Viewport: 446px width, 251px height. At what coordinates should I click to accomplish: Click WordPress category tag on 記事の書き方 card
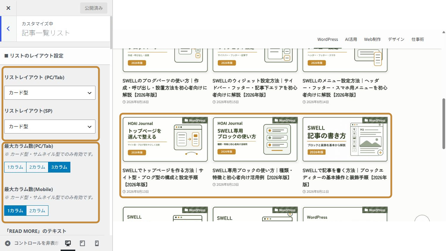coord(375,121)
